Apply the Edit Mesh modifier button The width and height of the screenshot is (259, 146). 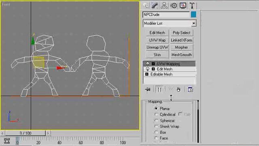point(157,32)
